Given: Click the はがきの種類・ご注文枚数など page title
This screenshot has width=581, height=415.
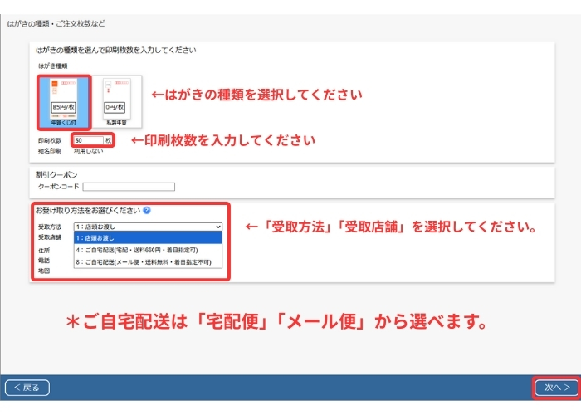Looking at the screenshot, I should [x=56, y=23].
